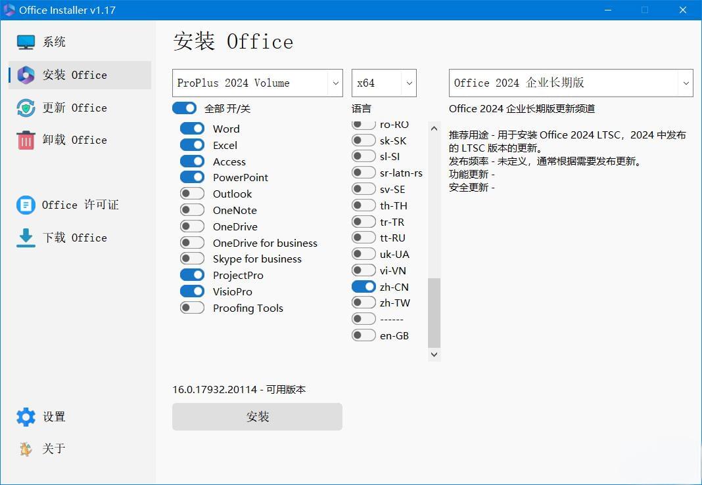Open 设置 using the gear icon
This screenshot has width=702, height=485.
(25, 417)
